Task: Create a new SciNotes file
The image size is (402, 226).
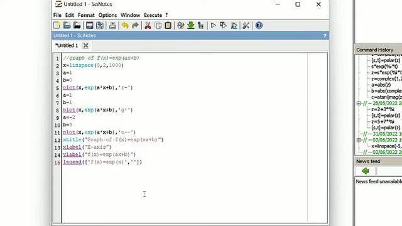Action: click(57, 25)
